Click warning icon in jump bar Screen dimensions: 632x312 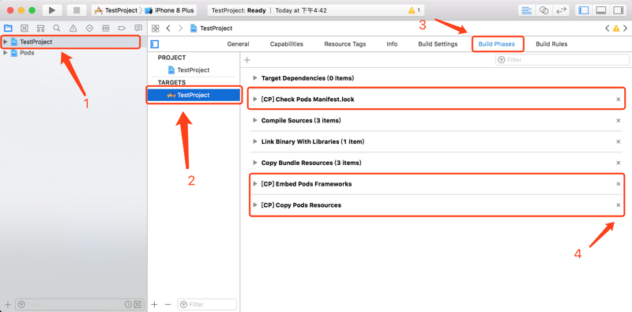616,28
